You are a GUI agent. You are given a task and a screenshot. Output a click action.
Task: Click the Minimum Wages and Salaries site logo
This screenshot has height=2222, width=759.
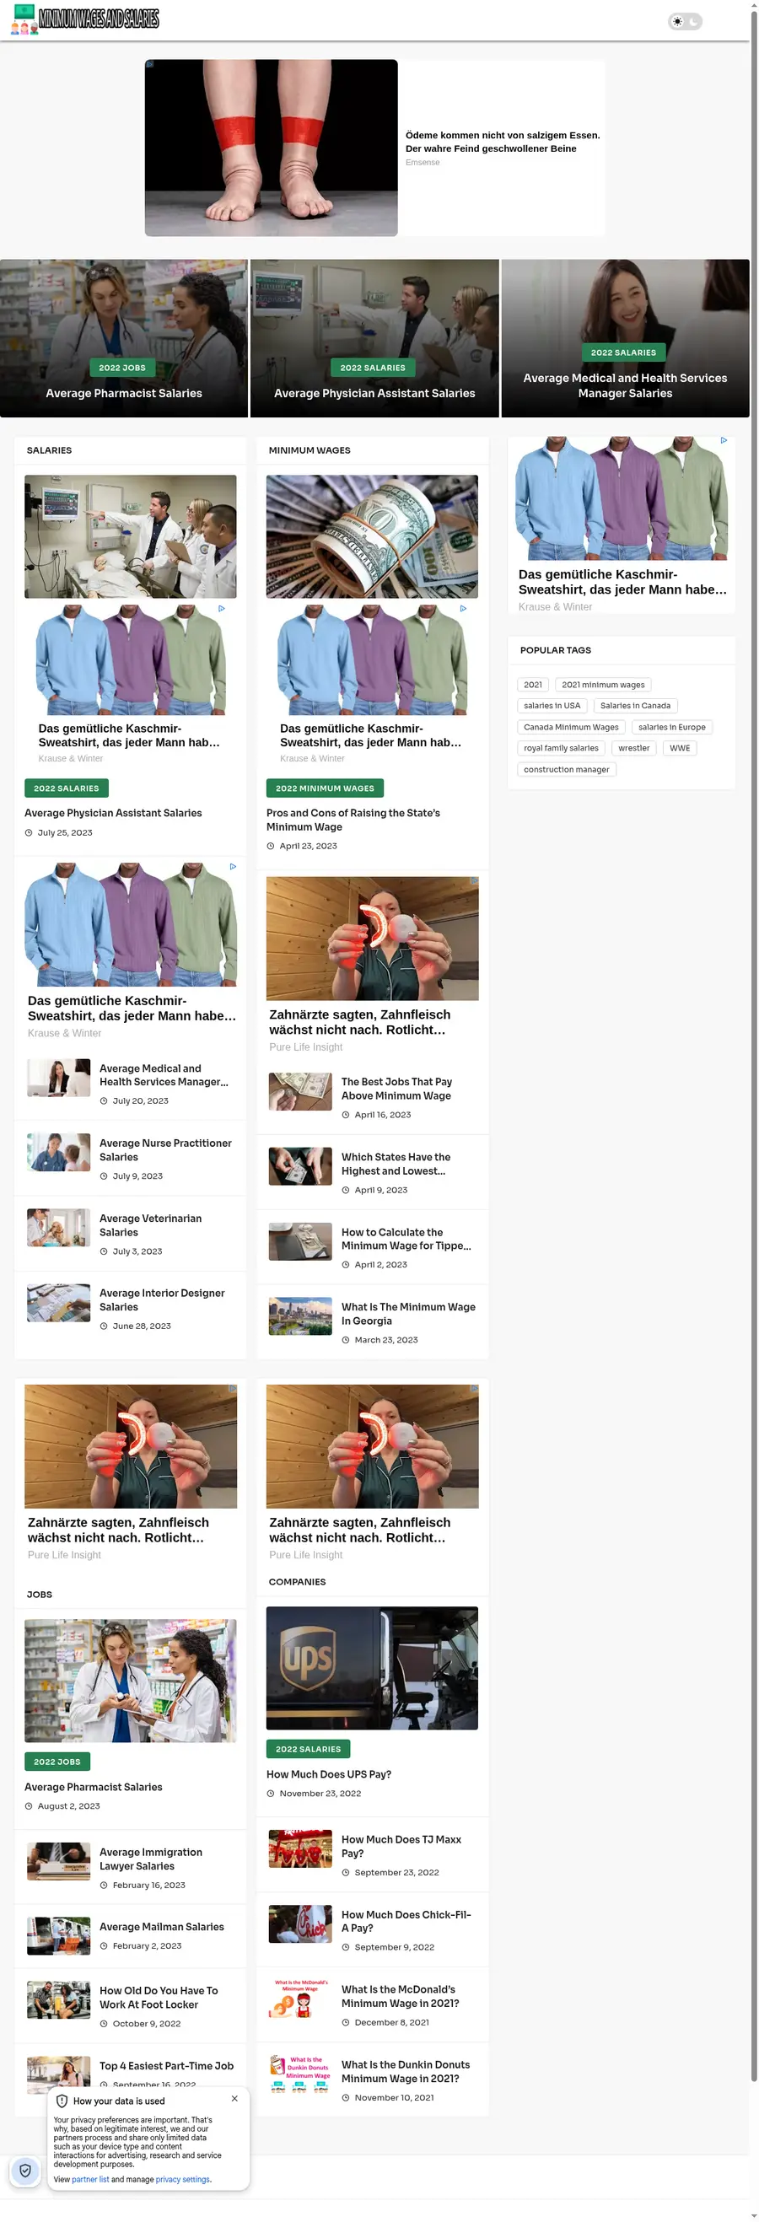click(84, 19)
